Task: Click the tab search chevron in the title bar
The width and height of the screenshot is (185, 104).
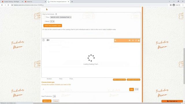Action: 169,1
